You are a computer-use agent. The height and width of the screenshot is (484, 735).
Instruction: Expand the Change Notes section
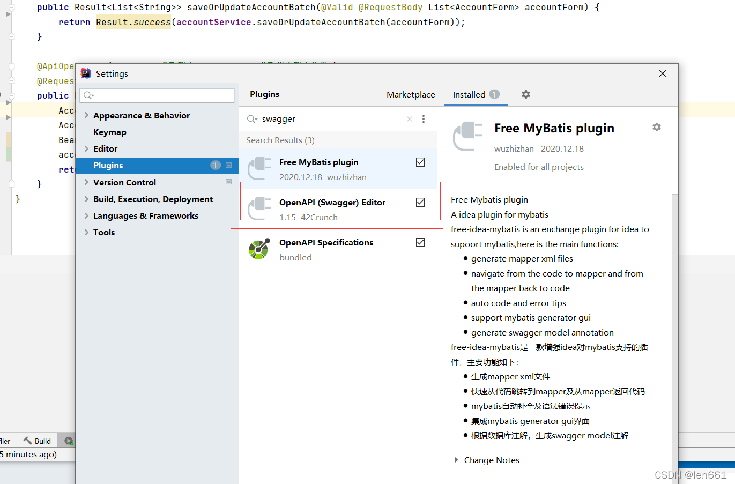(456, 460)
